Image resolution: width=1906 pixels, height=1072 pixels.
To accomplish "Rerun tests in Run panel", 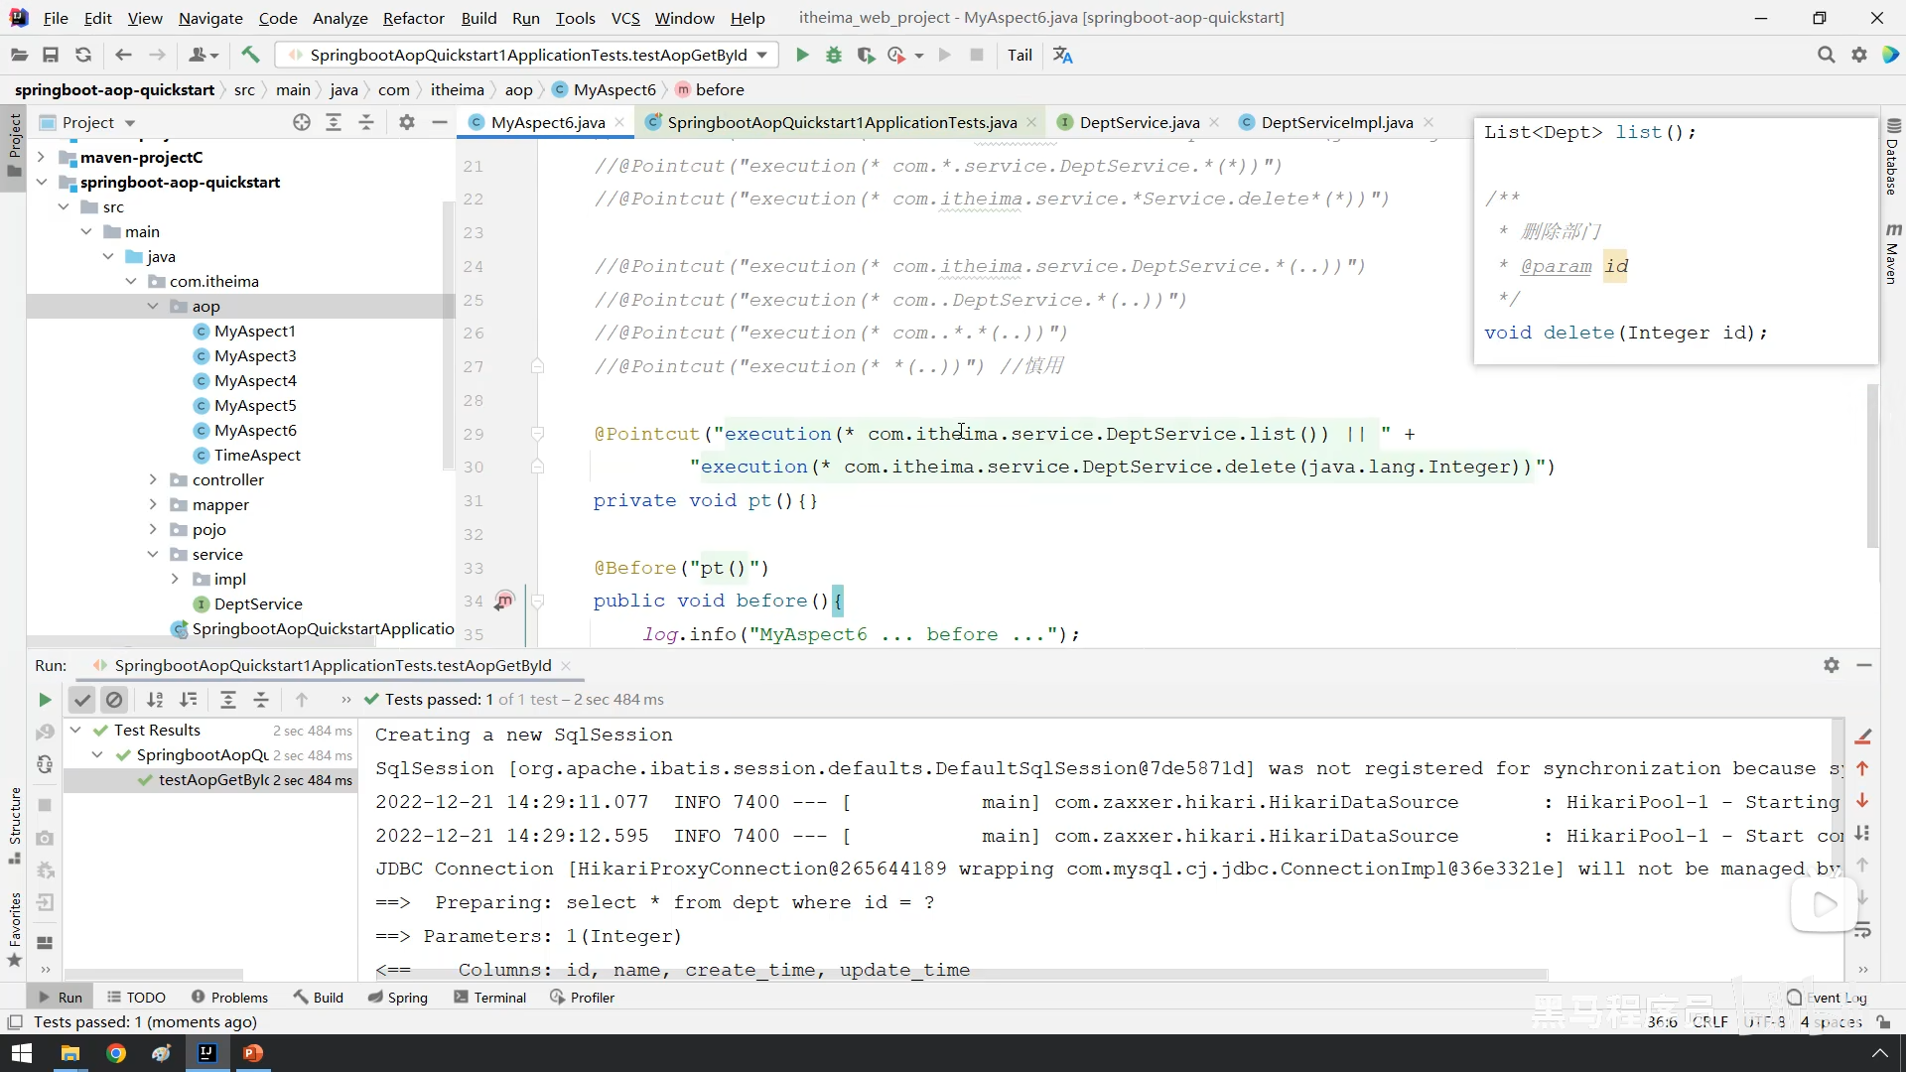I will pos(45,700).
